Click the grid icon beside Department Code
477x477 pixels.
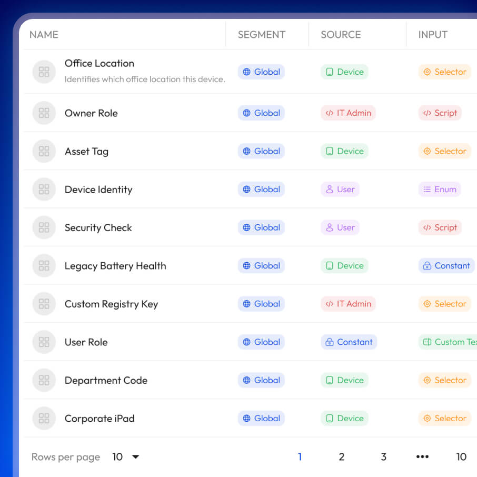point(44,380)
